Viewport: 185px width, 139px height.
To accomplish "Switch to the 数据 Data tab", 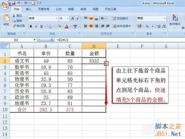I will [71, 9].
